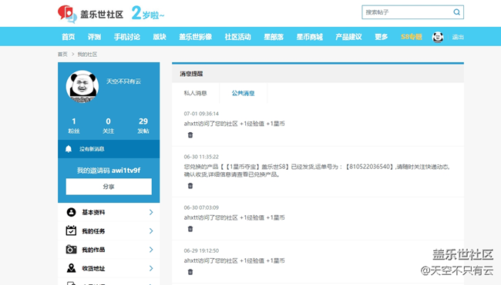The height and width of the screenshot is (285, 501).
Task: Click the 06-29 19:12:50 timestamp
Action: click(x=201, y=250)
